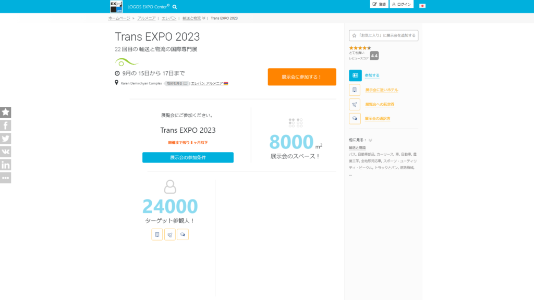534x300 pixels.
Task: Open アルメニア breadcrumb link
Action: point(147,18)
